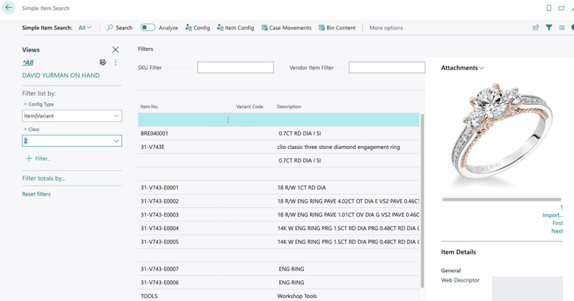Remove the Config Type filter
Image resolution: width=574 pixels, height=301 pixels.
pyautogui.click(x=25, y=105)
